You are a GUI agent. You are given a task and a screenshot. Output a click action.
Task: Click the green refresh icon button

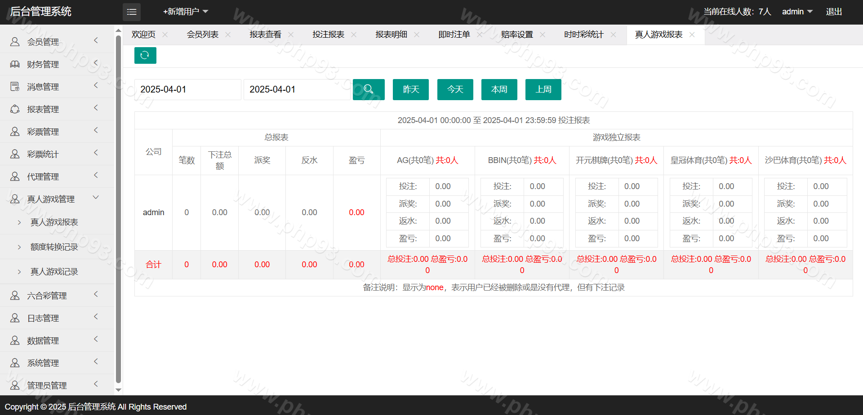145,55
